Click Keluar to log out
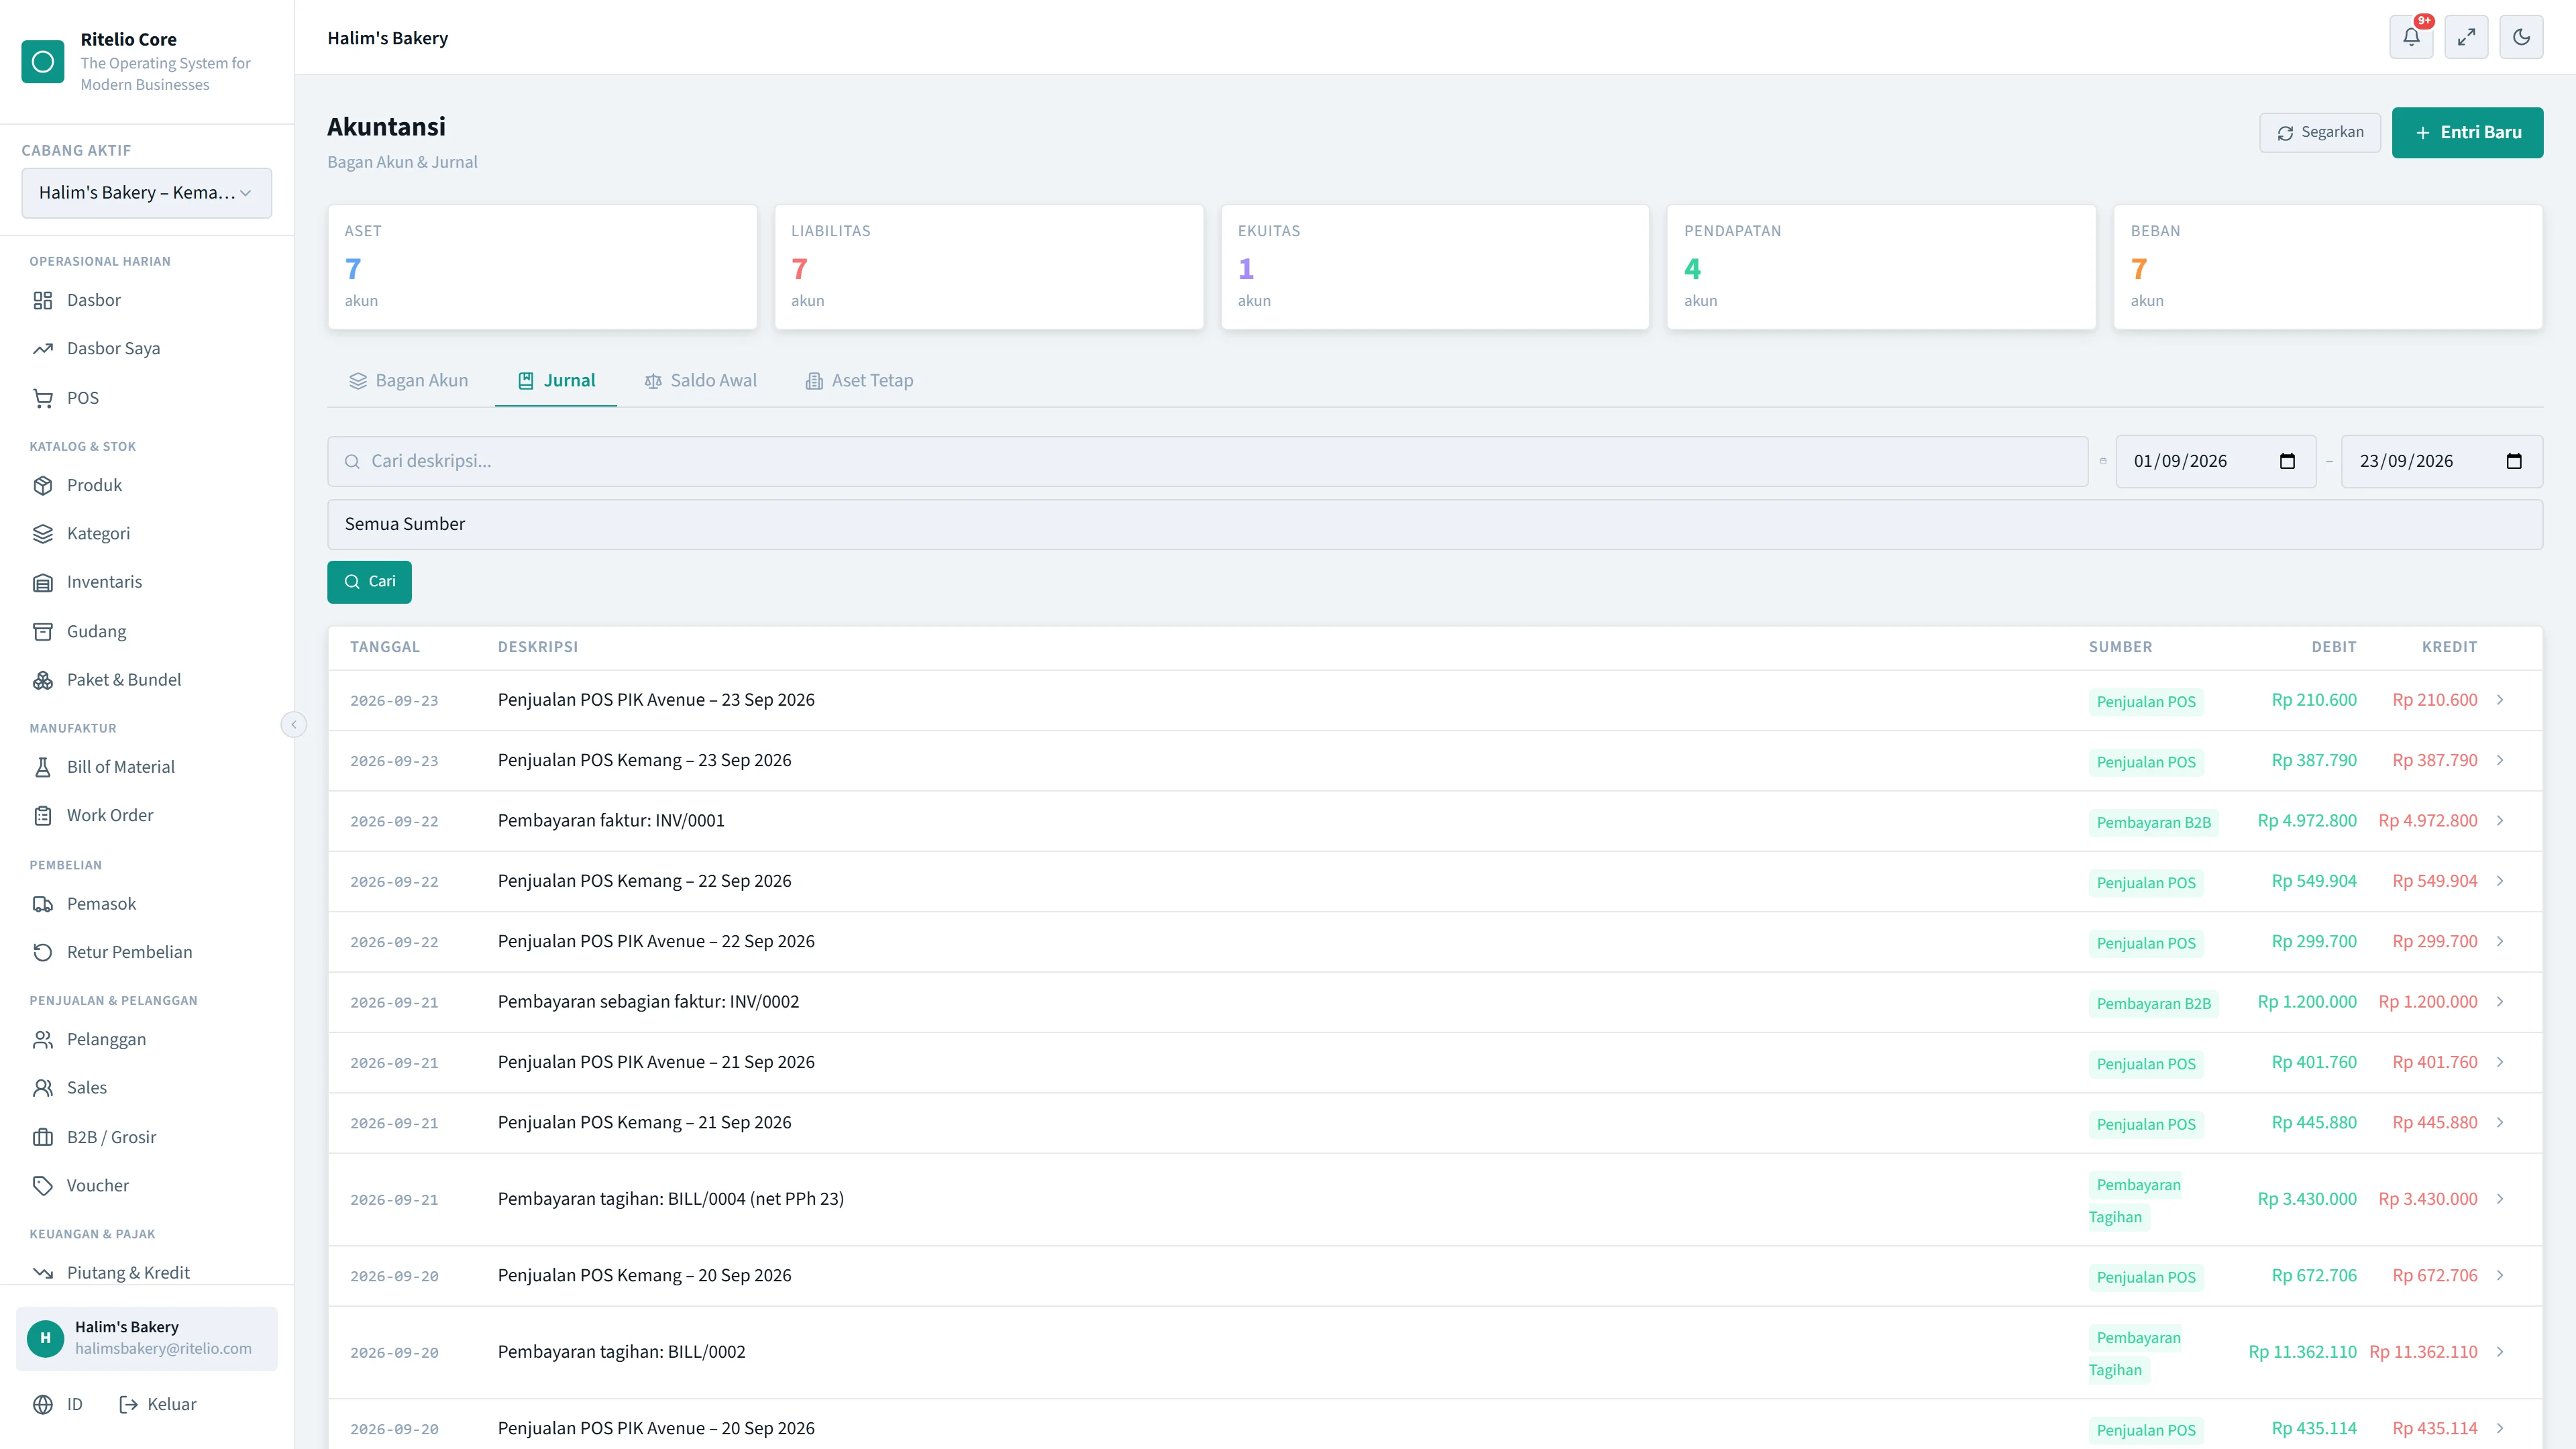Image resolution: width=2576 pixels, height=1449 pixels. pyautogui.click(x=158, y=1404)
